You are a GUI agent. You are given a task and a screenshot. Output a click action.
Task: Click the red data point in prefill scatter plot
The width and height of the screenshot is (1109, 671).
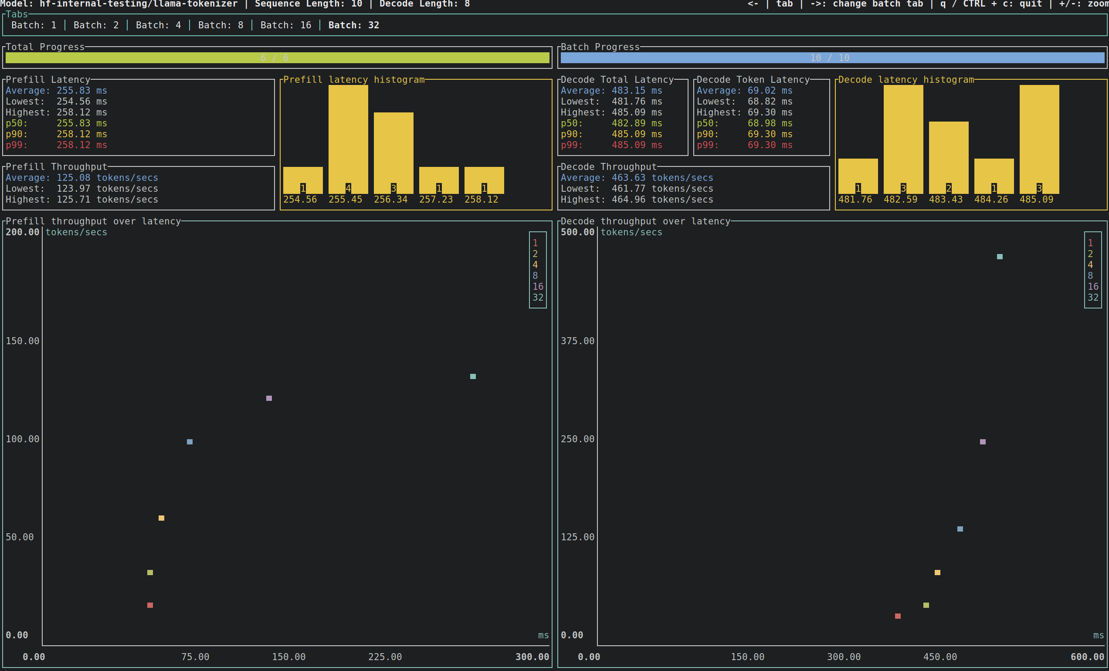(150, 605)
